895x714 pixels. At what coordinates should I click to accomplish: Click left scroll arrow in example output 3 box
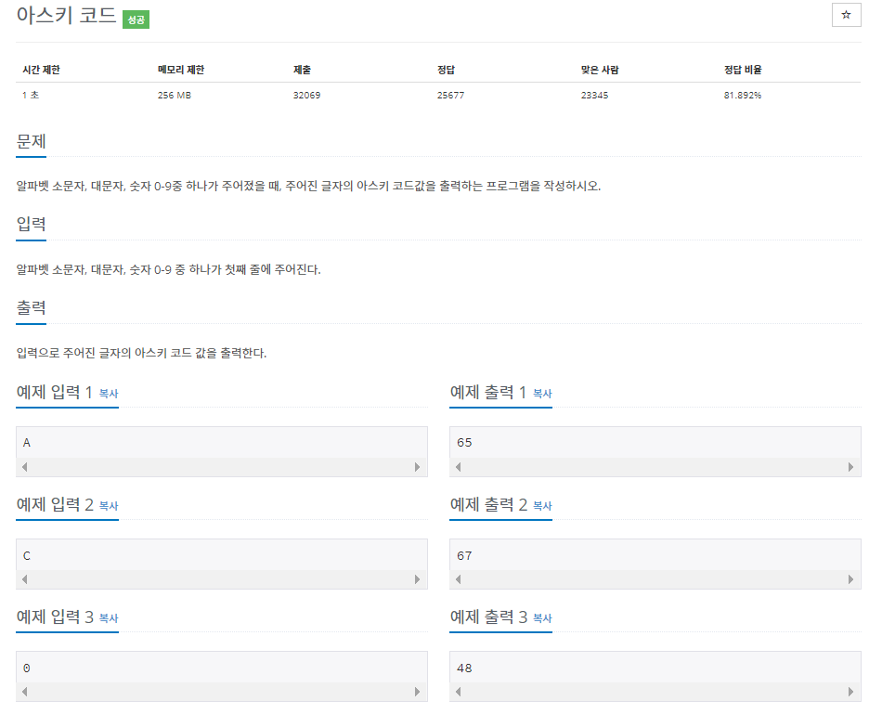459,692
